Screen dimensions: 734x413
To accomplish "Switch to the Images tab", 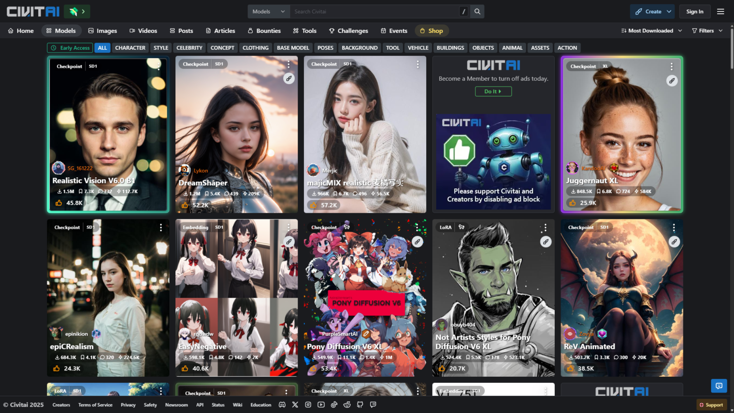I will point(102,31).
